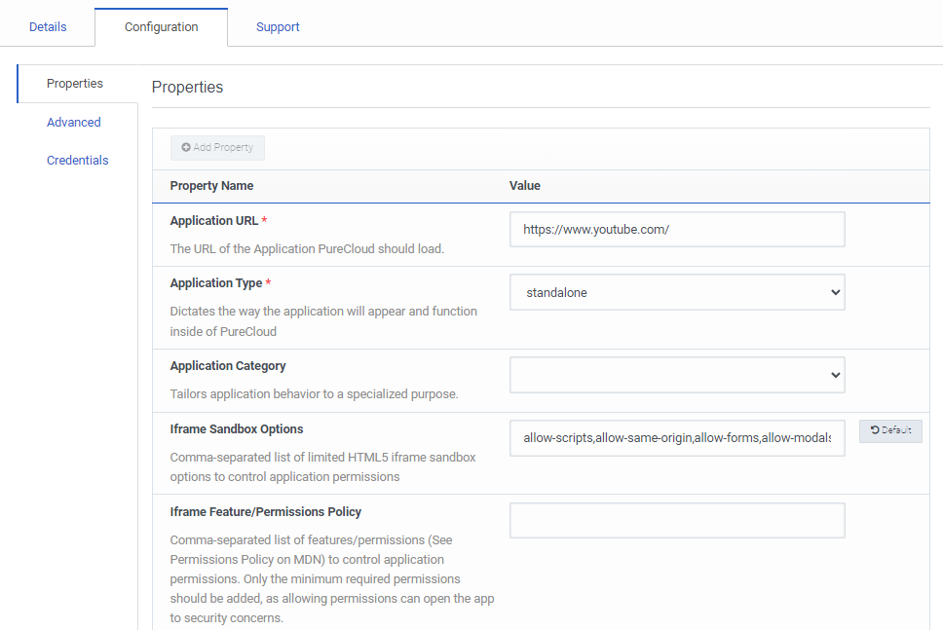
Task: Open the Application Type dropdown showing standalone
Action: [x=677, y=292]
